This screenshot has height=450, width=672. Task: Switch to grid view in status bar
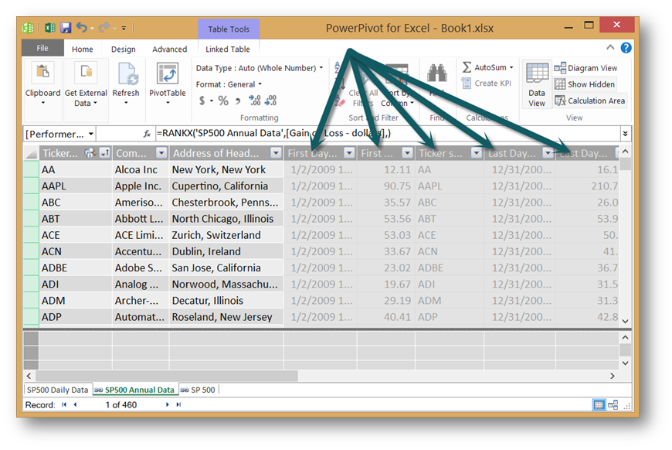599,404
